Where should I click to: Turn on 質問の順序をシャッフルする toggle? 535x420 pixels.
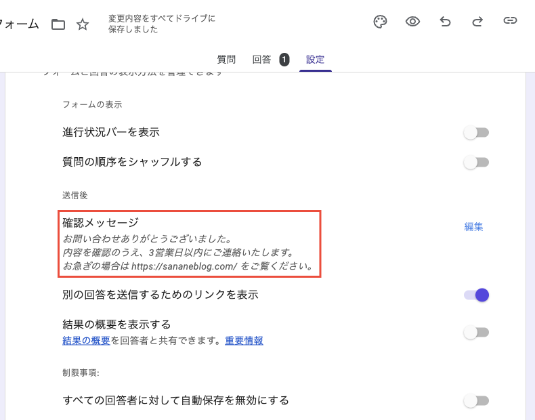click(x=476, y=162)
